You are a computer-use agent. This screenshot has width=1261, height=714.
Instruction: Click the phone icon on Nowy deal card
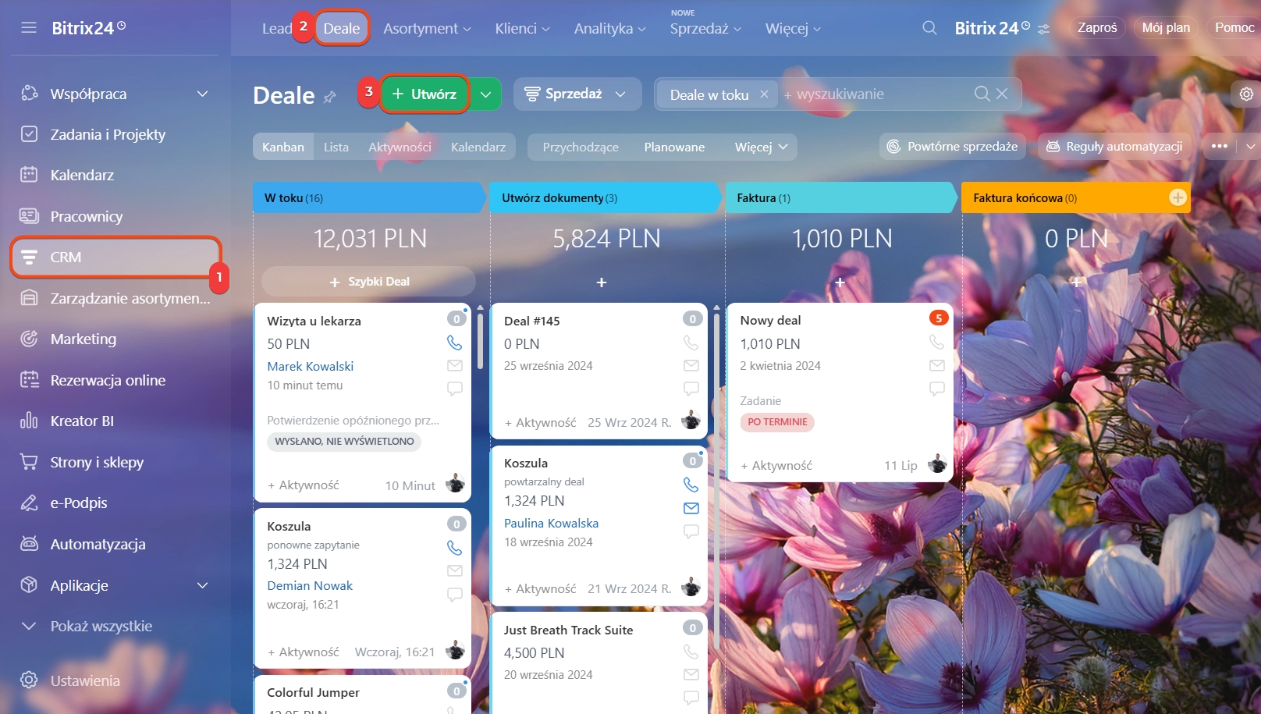[936, 342]
